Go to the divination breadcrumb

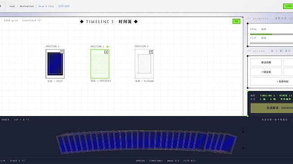pyautogui.click(x=27, y=6)
